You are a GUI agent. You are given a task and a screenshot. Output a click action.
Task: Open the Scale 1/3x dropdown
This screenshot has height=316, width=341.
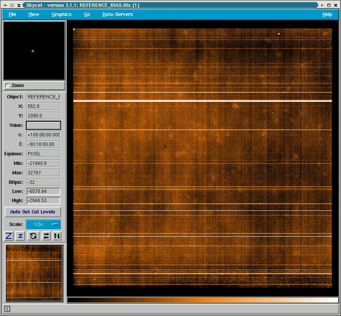43,224
